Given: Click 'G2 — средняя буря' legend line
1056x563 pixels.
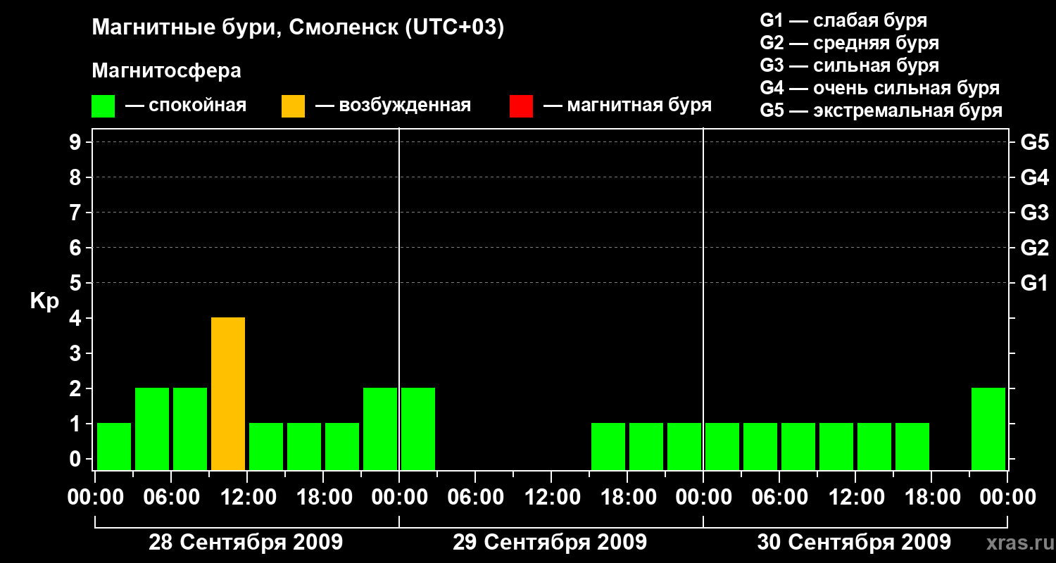Looking at the screenshot, I should coord(850,43).
